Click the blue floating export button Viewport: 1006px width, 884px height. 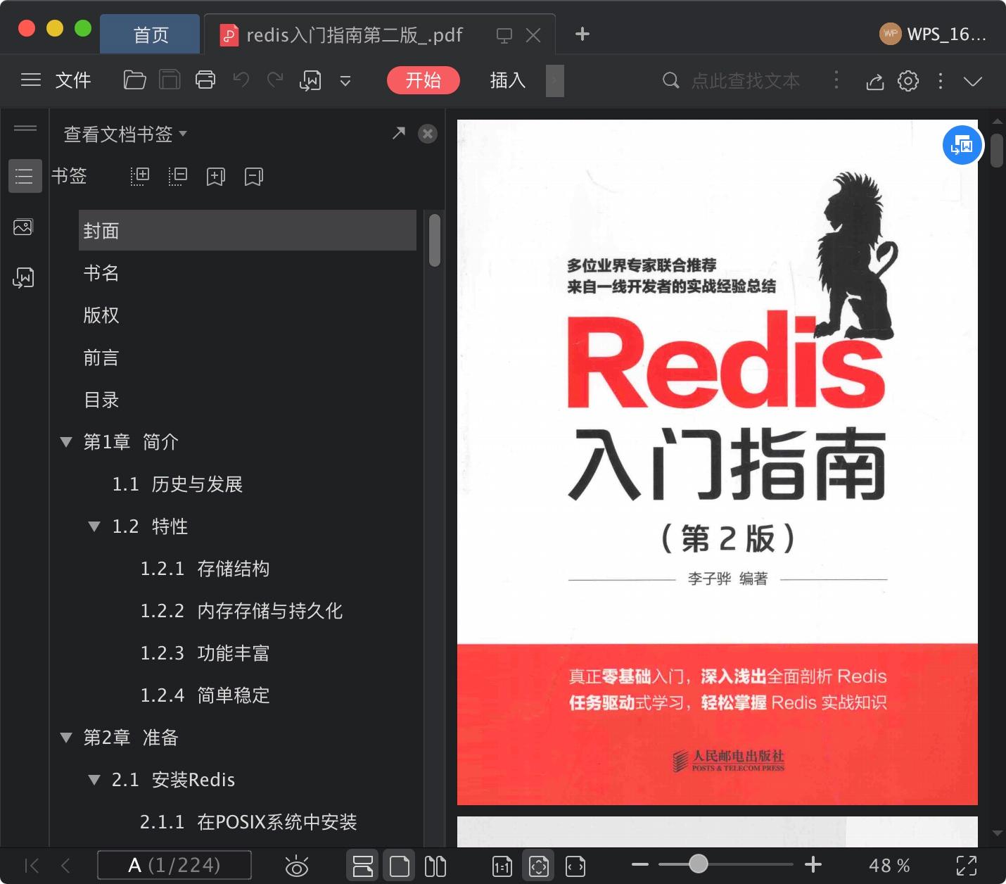coord(962,146)
